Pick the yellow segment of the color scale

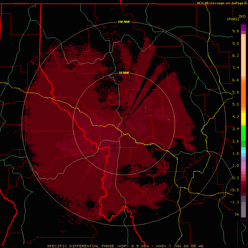point(243,118)
